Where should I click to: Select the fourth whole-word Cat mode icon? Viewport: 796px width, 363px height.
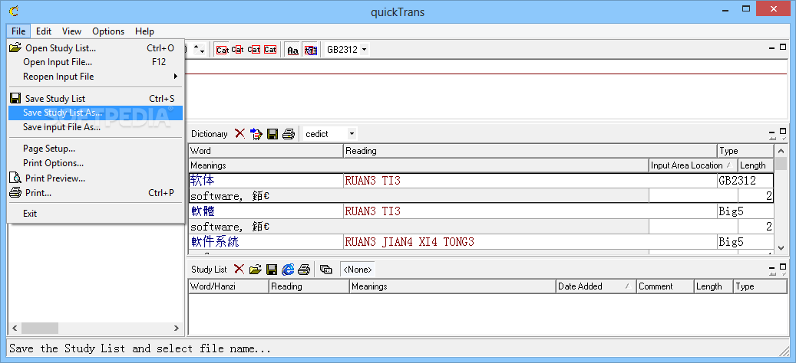pos(270,50)
